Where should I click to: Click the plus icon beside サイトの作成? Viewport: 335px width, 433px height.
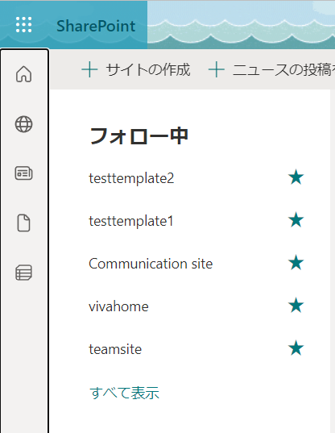(x=89, y=69)
